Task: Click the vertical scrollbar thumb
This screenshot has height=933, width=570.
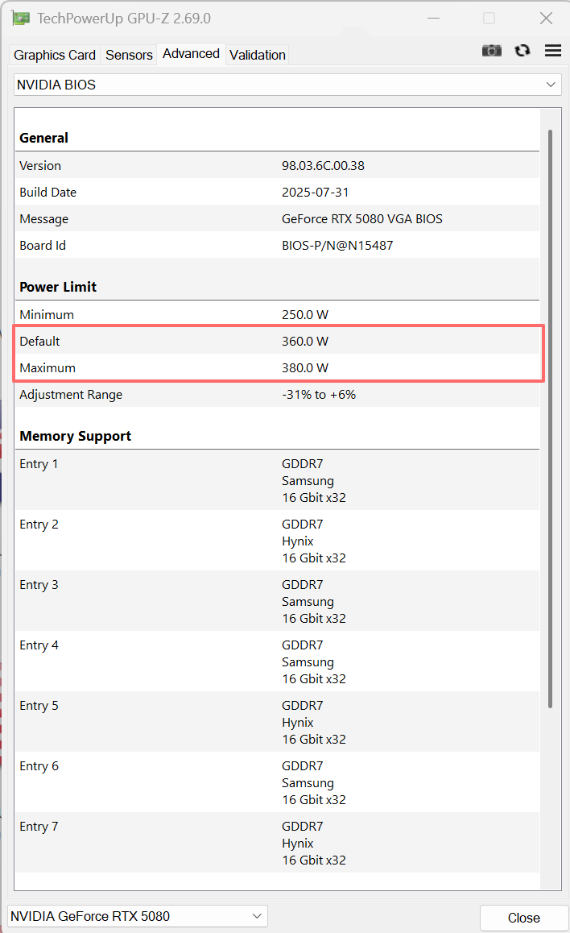Action: tap(551, 419)
